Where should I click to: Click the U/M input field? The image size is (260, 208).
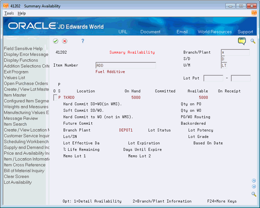224,65
